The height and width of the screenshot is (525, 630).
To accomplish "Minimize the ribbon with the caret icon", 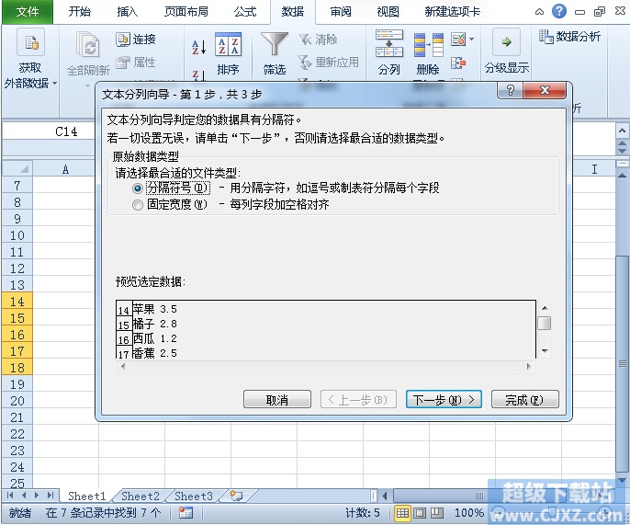I will tap(540, 12).
